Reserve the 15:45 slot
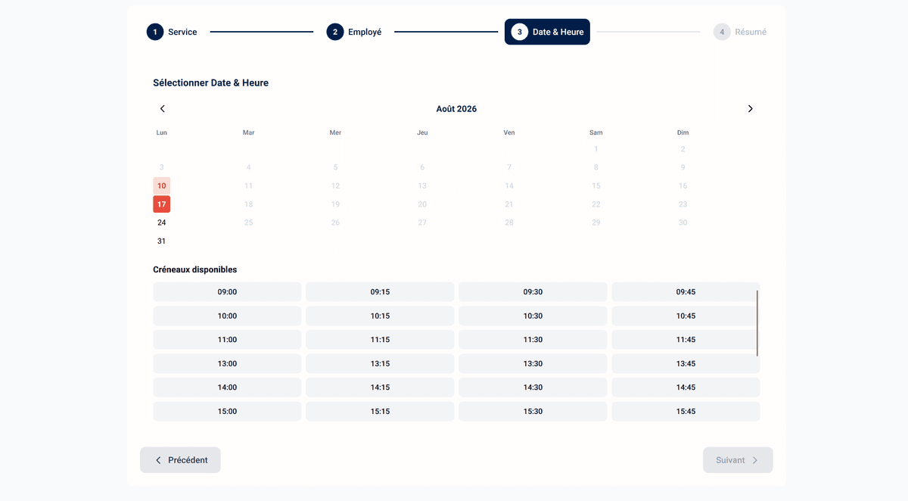 [x=686, y=411]
